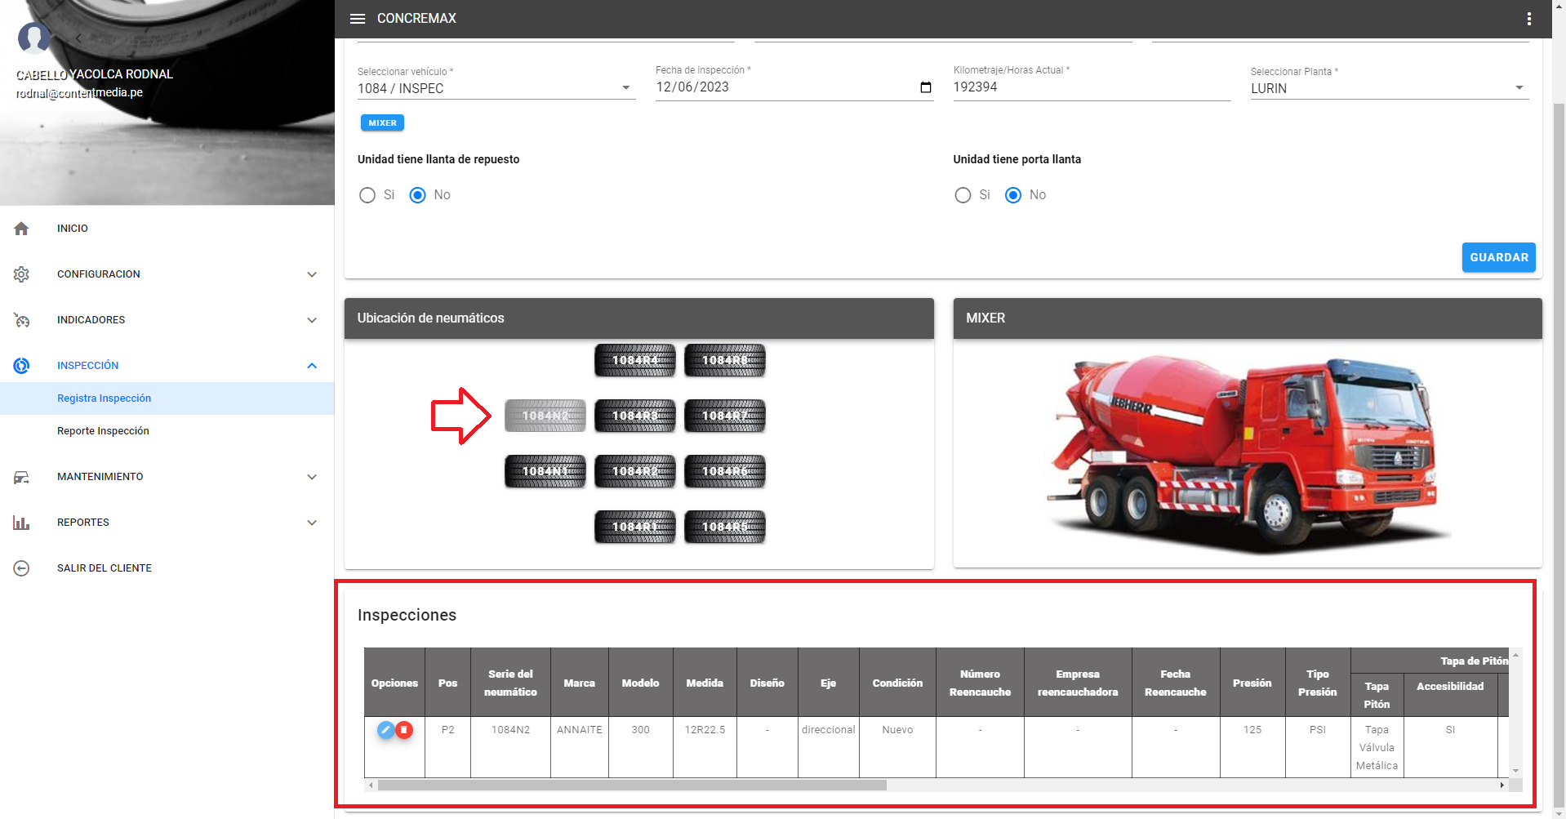Viewport: 1566px width, 819px height.
Task: Open the three-dot options menu
Action: tap(1528, 19)
